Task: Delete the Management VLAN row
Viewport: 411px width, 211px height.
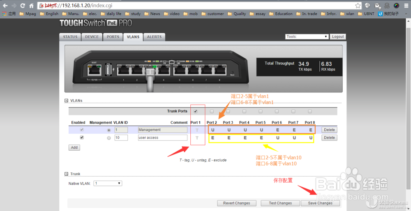Action: click(329, 130)
